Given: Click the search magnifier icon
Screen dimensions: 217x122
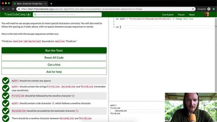Looking at the screenshot, I should [x=35, y=15].
